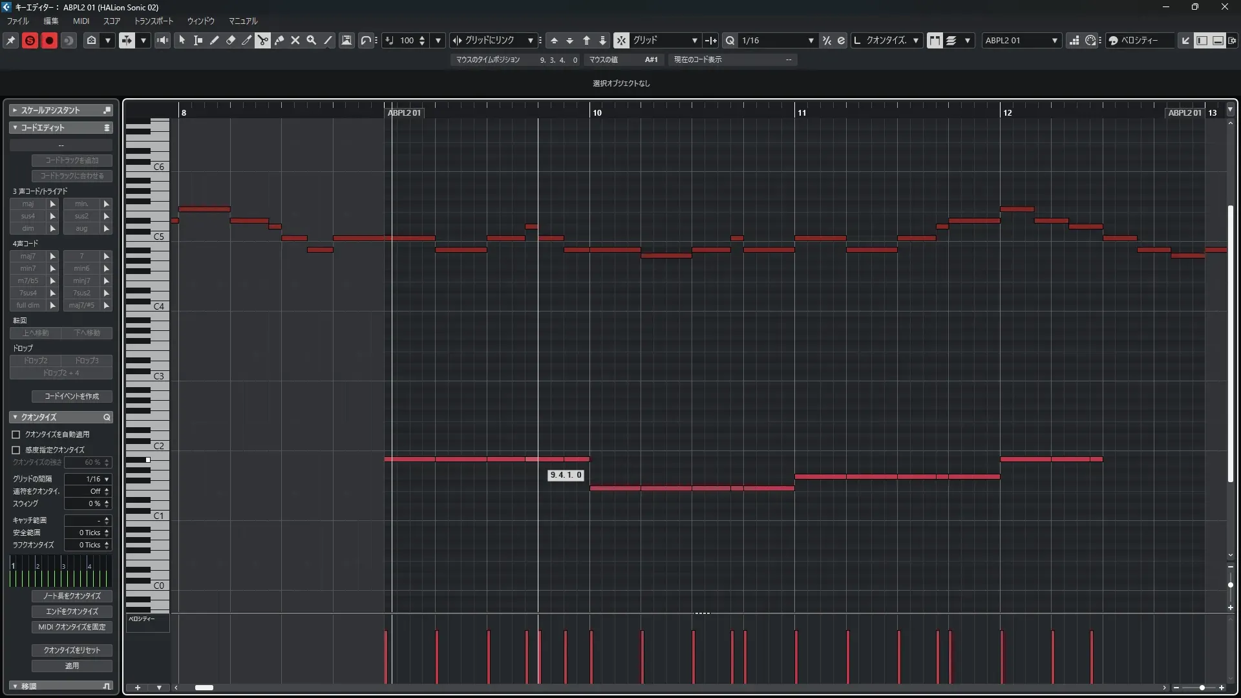Toggle the red Solo Editor button
Screen dimensions: 1241x698
[x=30, y=40]
